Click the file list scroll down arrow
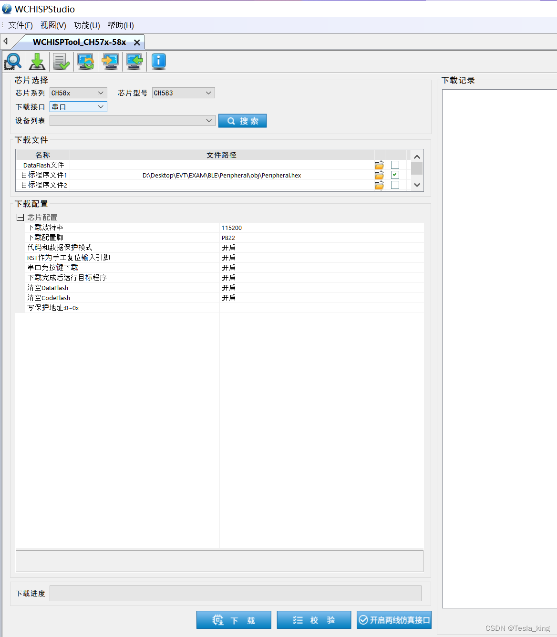Viewport: 557px width, 637px height. [417, 185]
